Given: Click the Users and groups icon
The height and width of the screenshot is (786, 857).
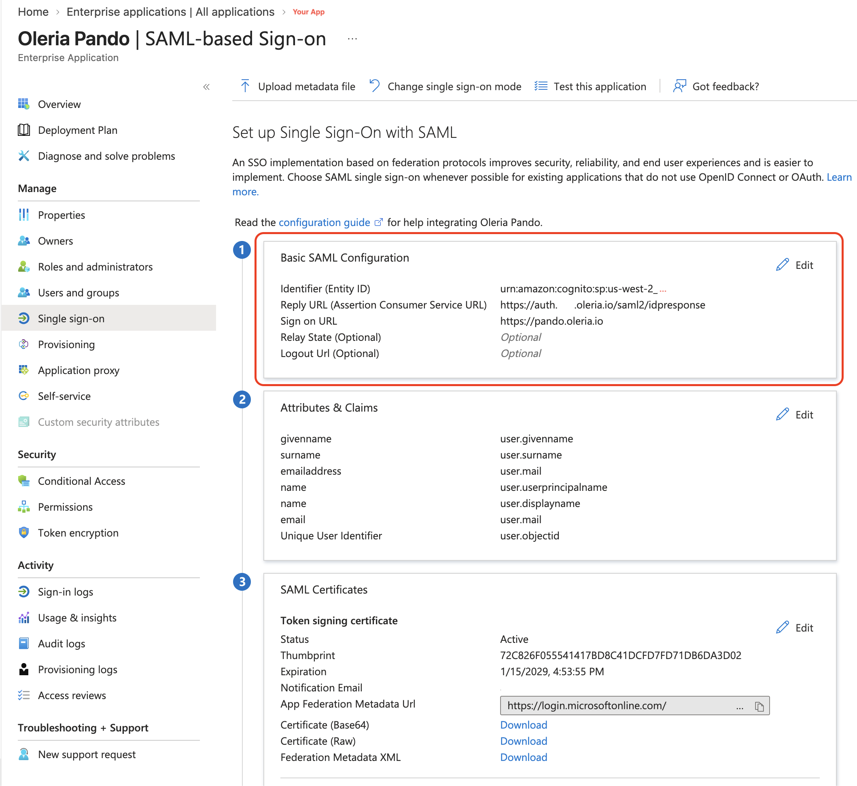Looking at the screenshot, I should (x=24, y=293).
